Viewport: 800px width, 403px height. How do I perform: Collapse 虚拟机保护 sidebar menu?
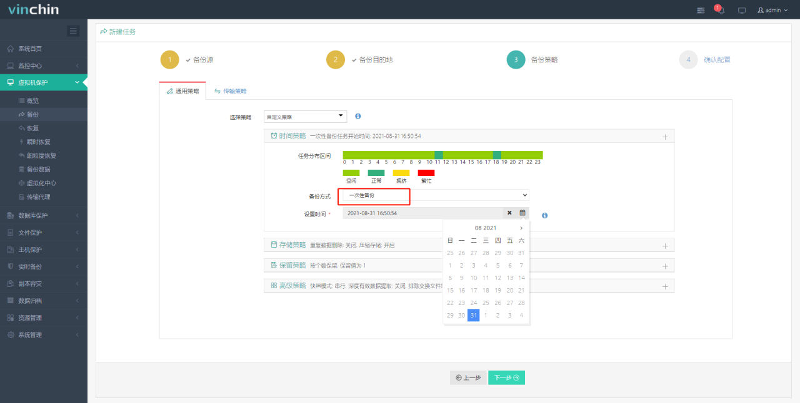pyautogui.click(x=44, y=82)
